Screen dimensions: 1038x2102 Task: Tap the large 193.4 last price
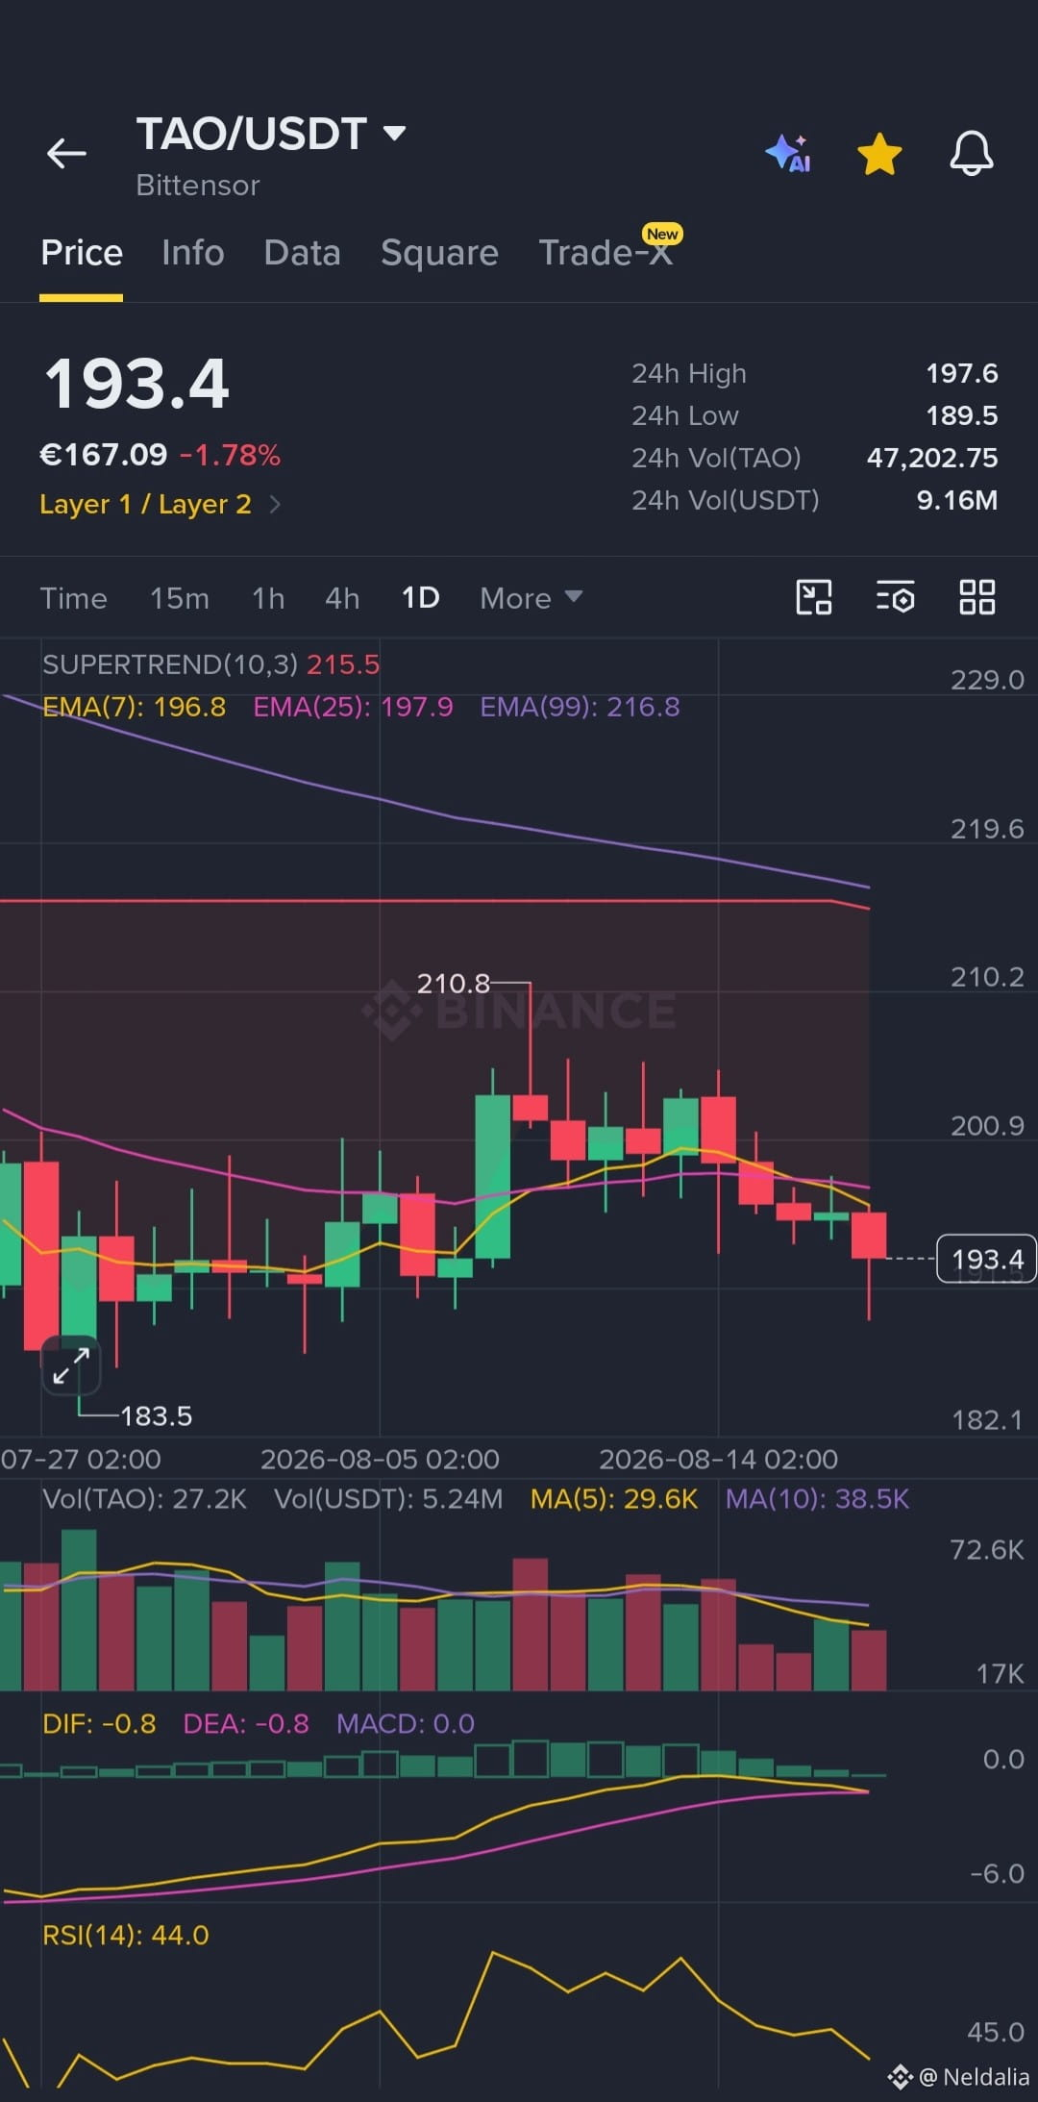(x=137, y=384)
